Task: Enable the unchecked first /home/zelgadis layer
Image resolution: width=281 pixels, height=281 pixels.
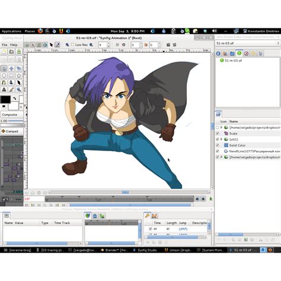Action: click(218, 127)
